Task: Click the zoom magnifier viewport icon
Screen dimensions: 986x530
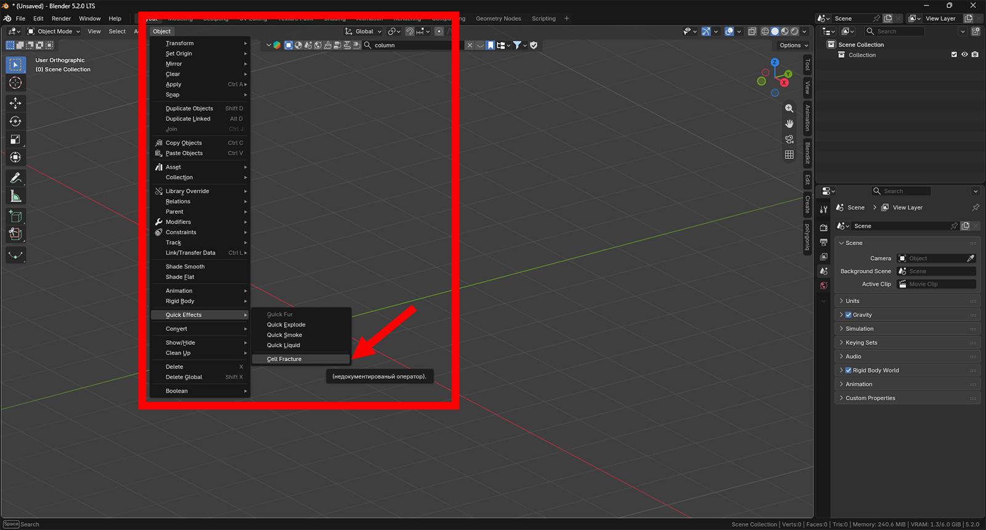Action: point(789,108)
